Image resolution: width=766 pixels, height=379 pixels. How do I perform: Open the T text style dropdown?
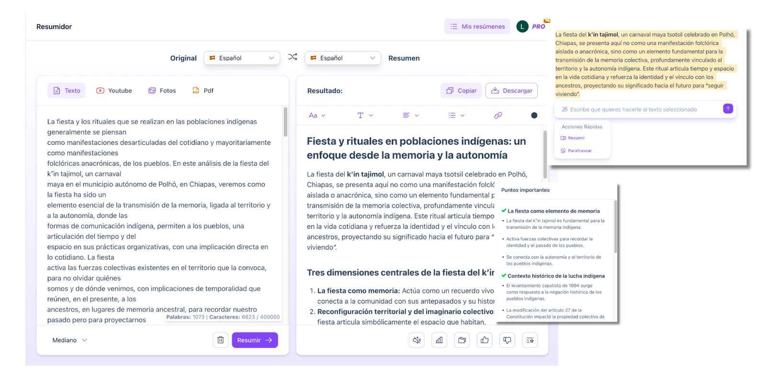click(x=365, y=115)
